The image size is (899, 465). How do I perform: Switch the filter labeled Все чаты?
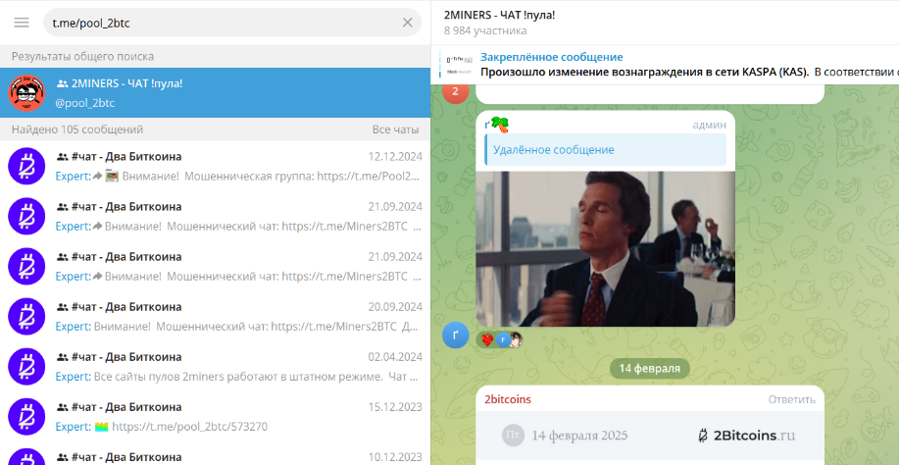[x=395, y=129]
